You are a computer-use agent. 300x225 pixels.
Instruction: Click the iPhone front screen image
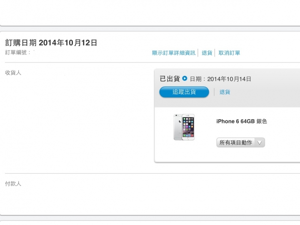[188, 127]
